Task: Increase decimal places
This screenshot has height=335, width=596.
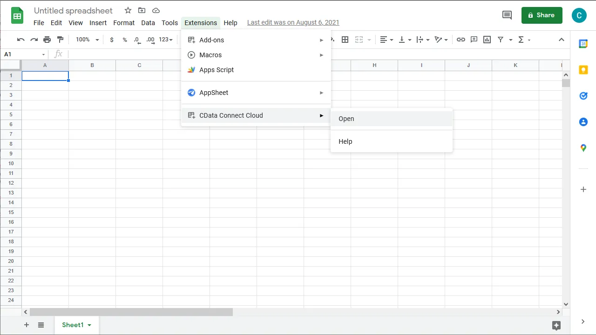Action: coord(150,40)
